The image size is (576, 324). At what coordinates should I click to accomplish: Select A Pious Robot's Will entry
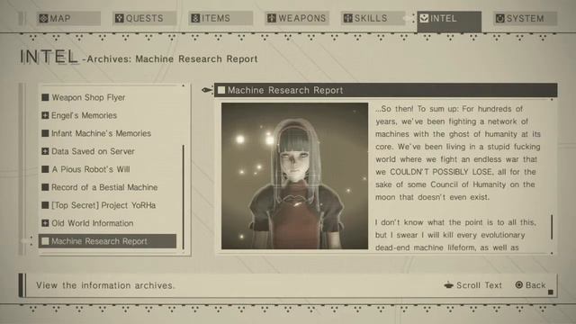(107, 169)
